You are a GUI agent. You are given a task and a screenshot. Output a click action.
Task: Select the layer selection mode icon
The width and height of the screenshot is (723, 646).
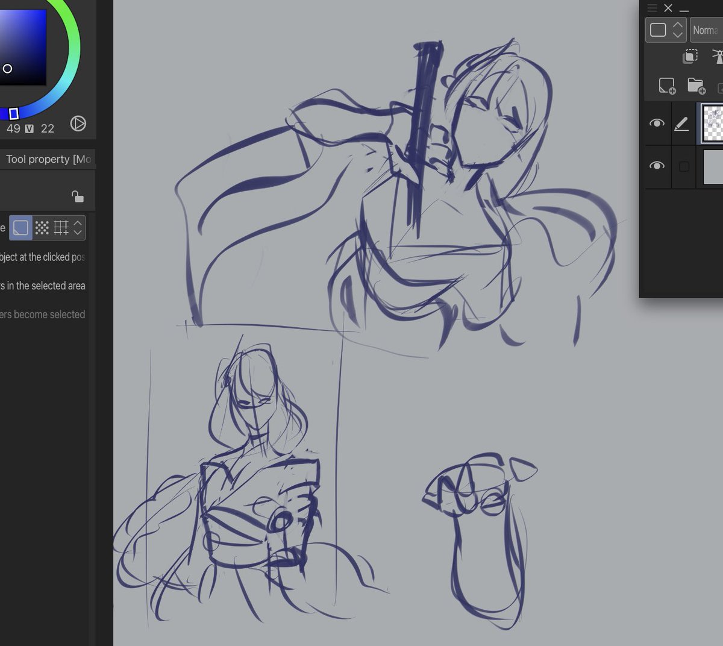20,228
